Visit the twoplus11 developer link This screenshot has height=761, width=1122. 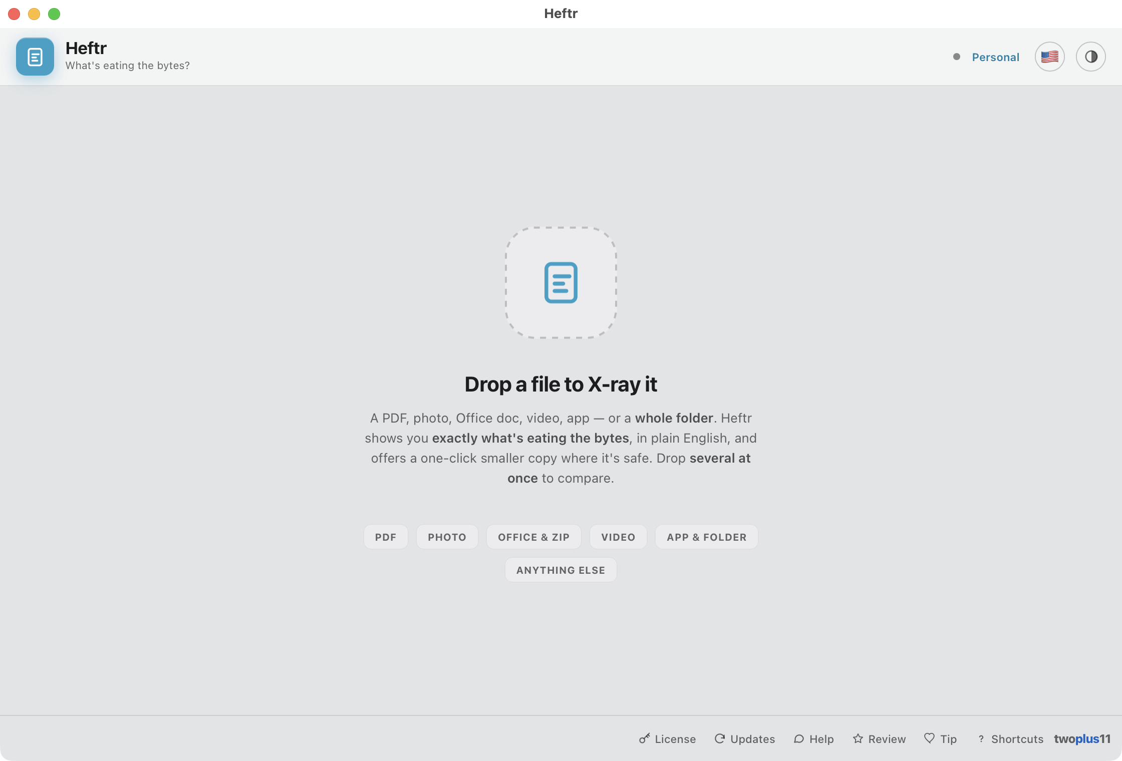point(1082,739)
